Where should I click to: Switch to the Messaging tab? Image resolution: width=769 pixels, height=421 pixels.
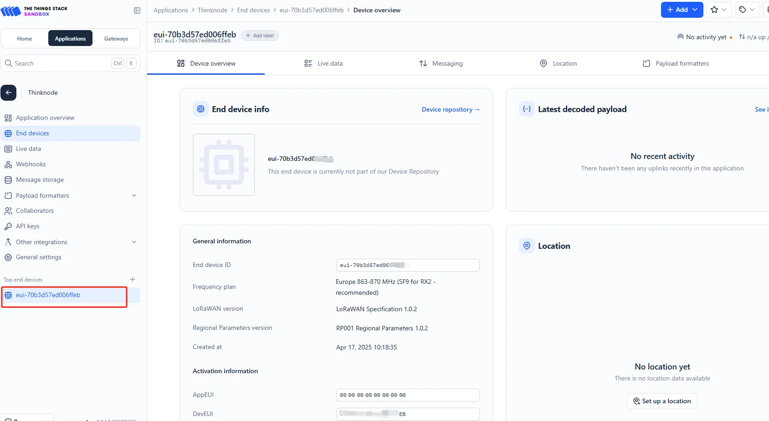point(441,63)
